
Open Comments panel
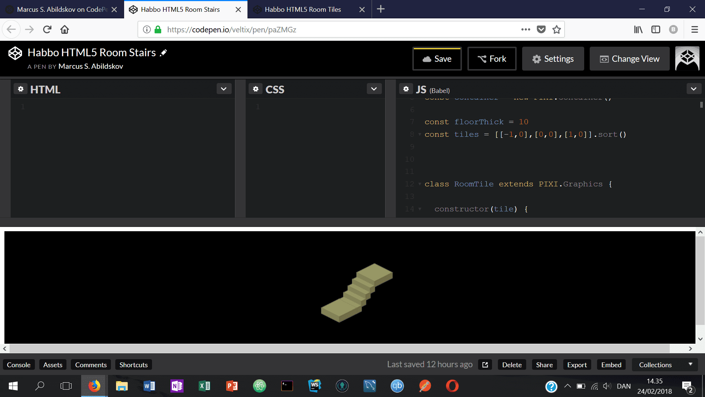(x=91, y=365)
